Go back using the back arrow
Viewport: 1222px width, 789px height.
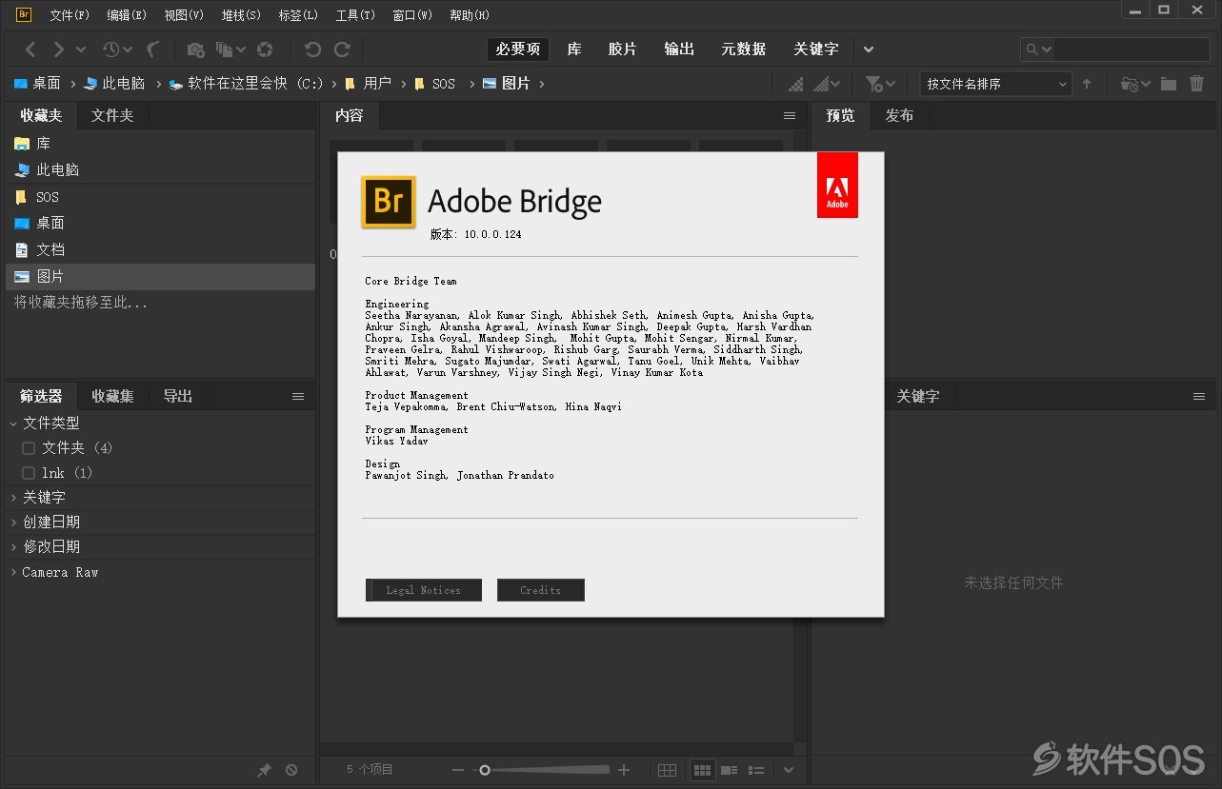coord(31,49)
